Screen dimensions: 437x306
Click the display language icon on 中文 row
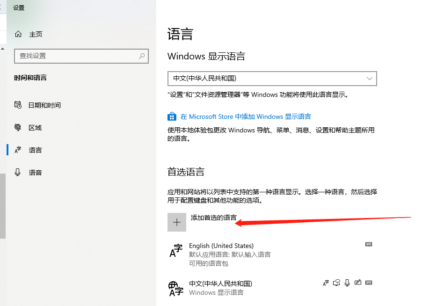tap(326, 283)
